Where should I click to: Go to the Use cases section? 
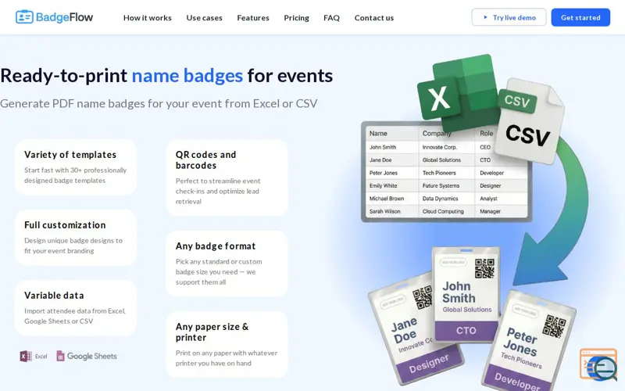pos(204,17)
